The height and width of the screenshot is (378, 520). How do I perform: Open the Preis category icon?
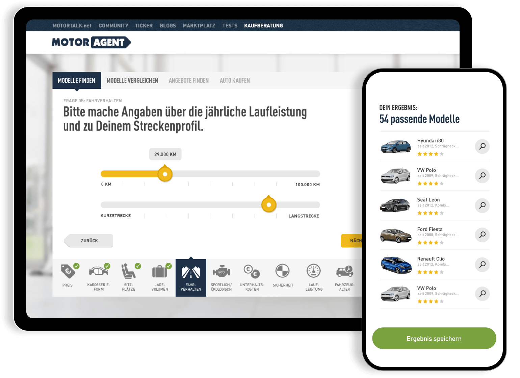coord(68,272)
